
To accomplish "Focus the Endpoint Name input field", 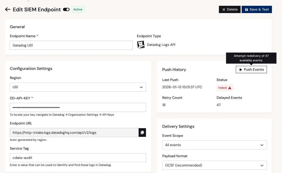I will pos(71,45).
